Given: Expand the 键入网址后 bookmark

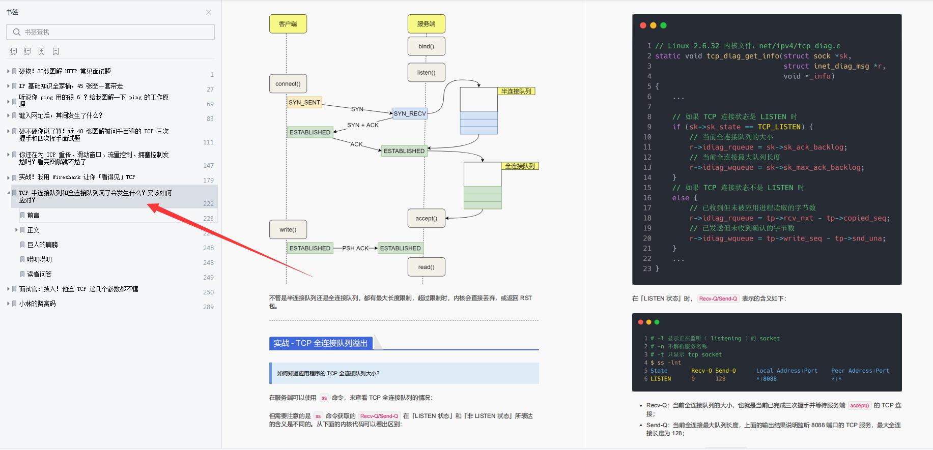Looking at the screenshot, I should [x=8, y=116].
